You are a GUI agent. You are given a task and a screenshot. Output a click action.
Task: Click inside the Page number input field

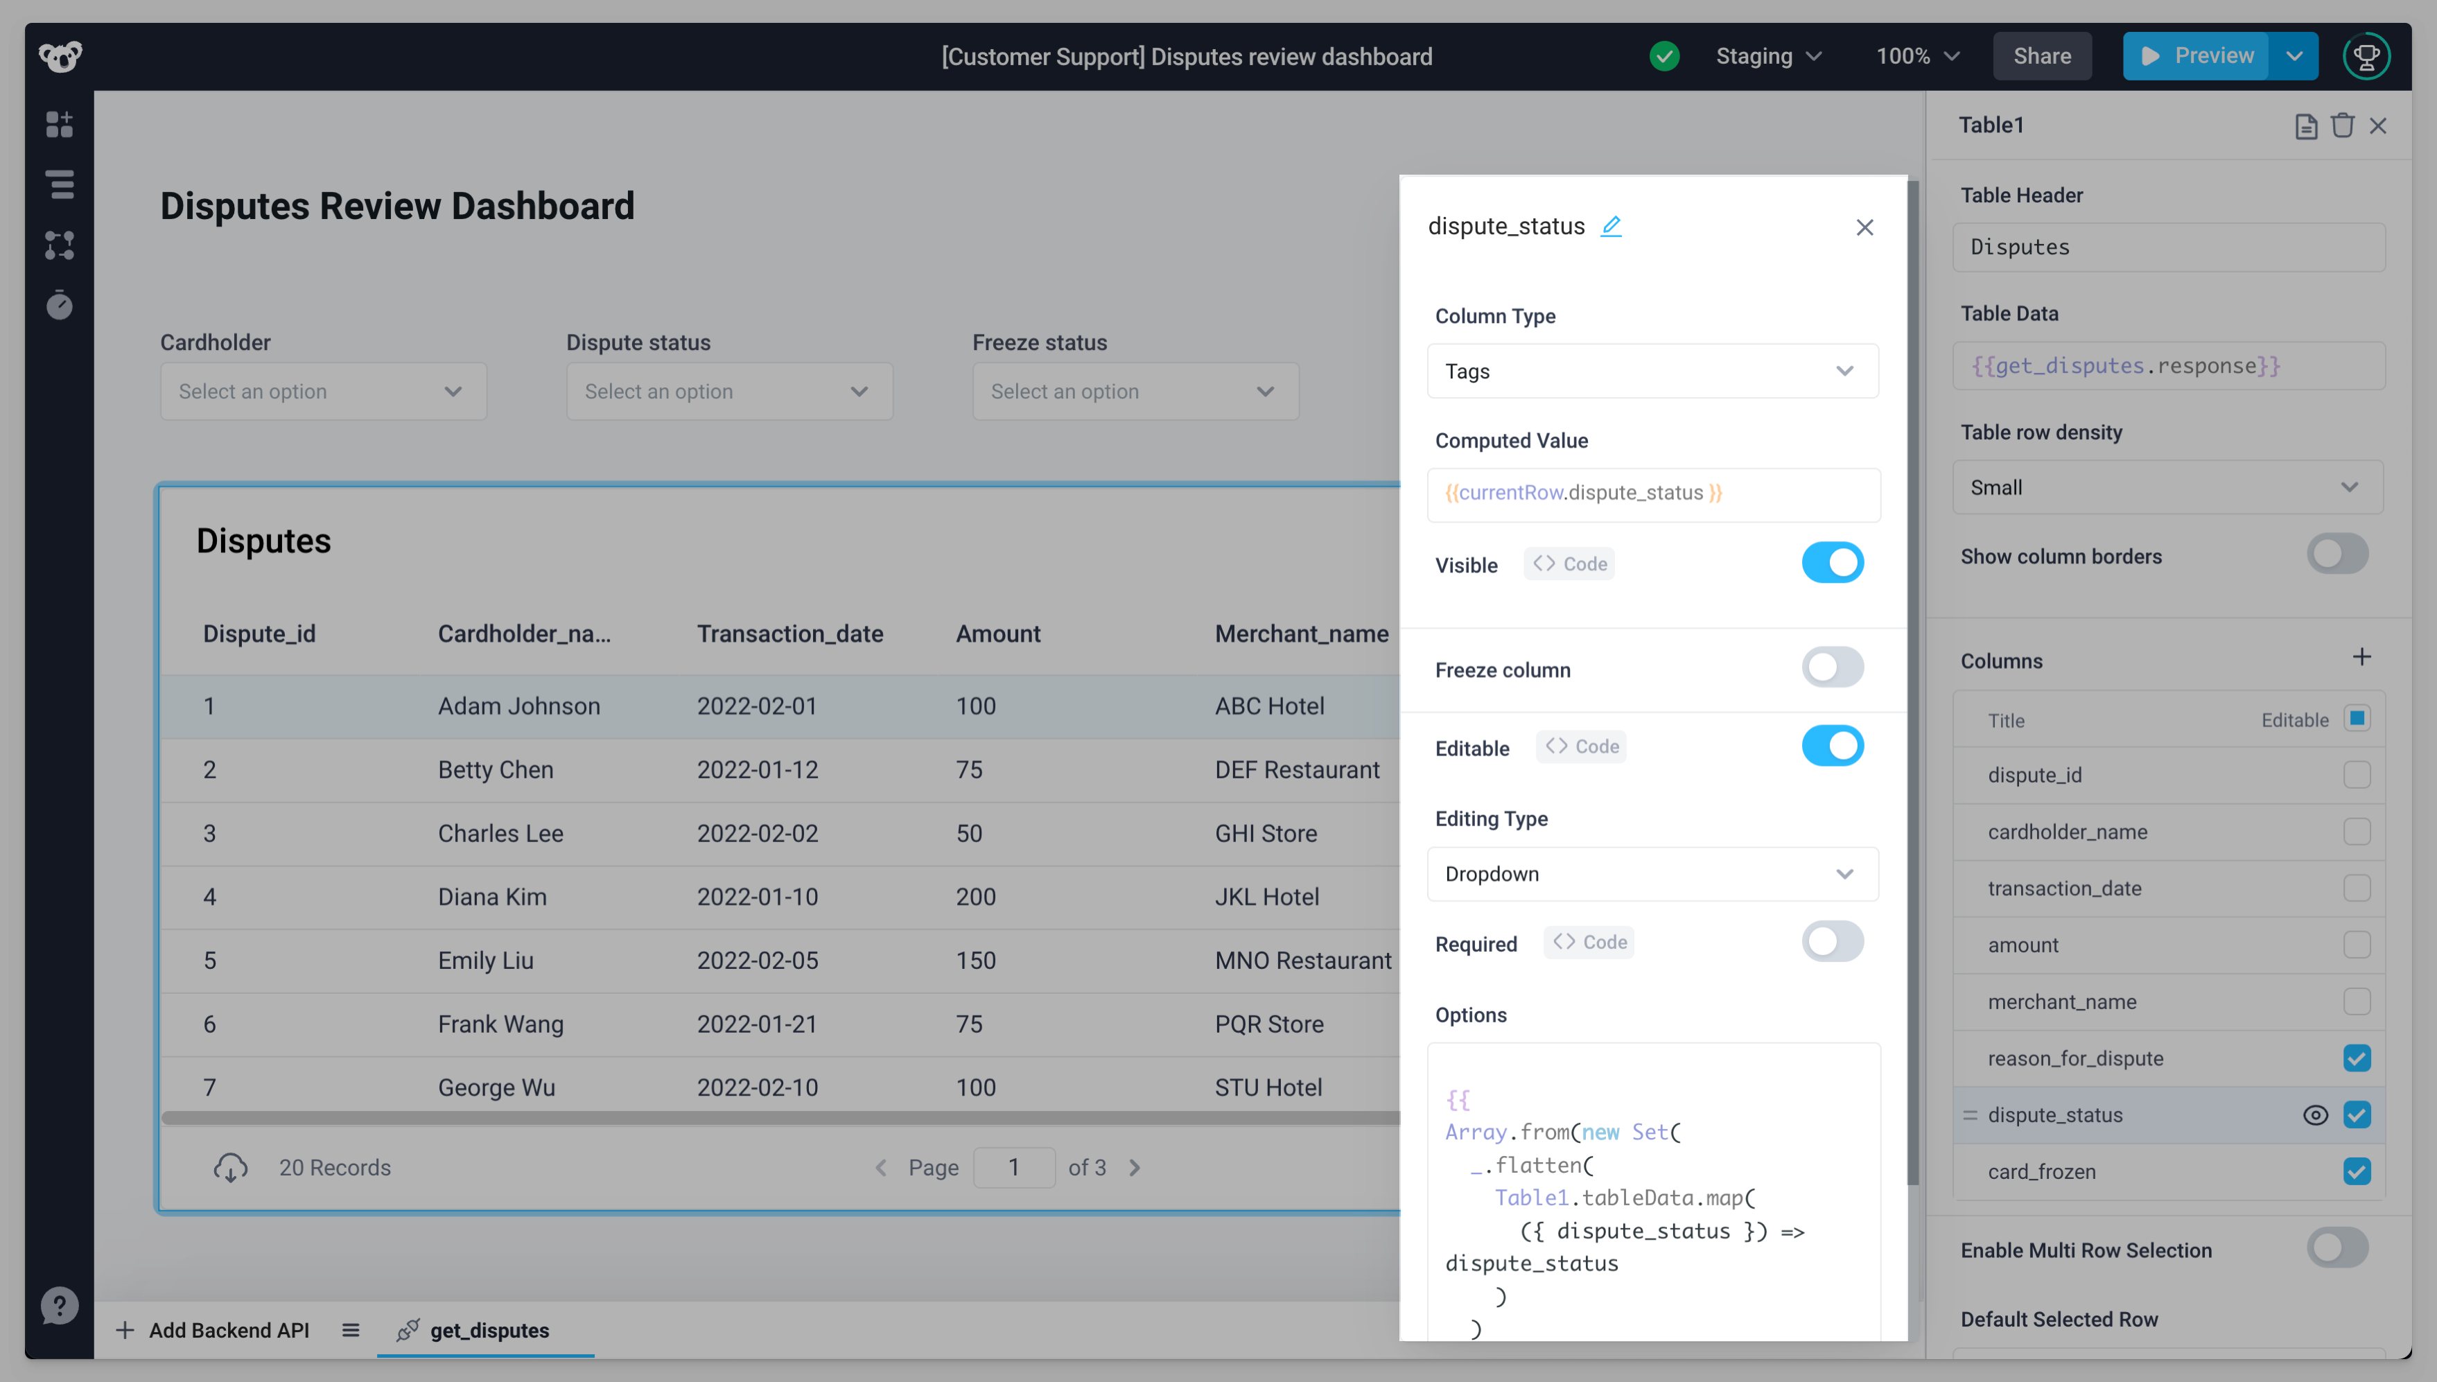(x=1013, y=1167)
